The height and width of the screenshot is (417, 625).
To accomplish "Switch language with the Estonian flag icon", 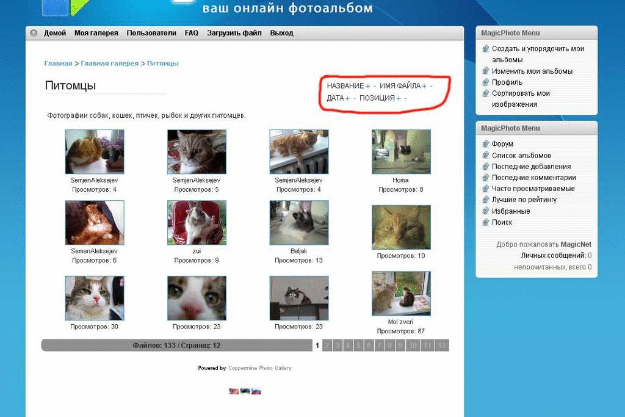I will tap(245, 391).
